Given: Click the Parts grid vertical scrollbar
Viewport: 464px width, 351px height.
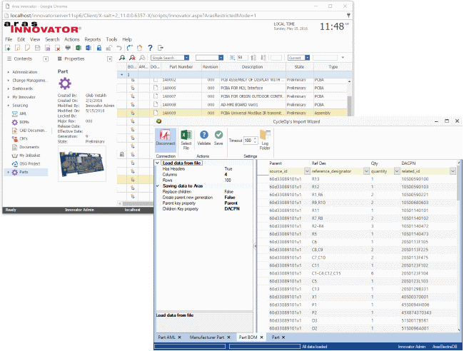Looking at the screenshot, I should point(350,97).
